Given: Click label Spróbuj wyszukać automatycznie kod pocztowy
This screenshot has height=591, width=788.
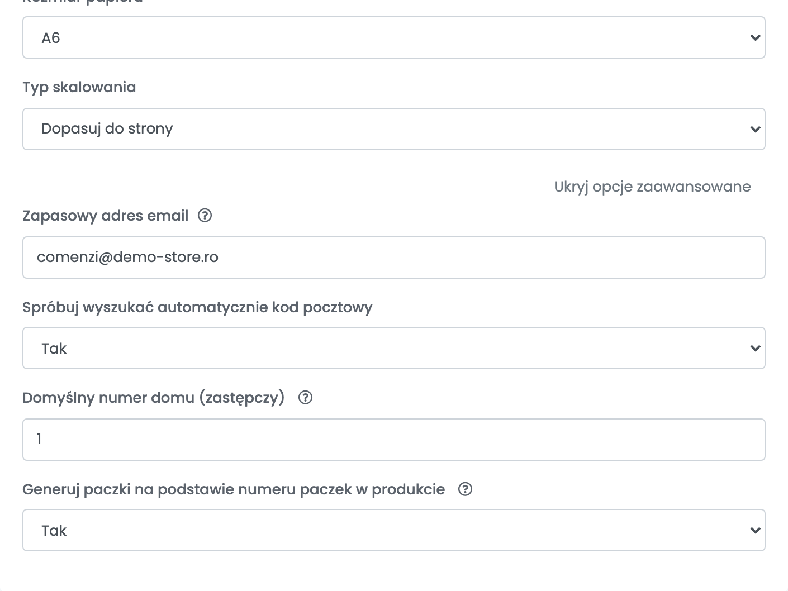Looking at the screenshot, I should click(197, 307).
